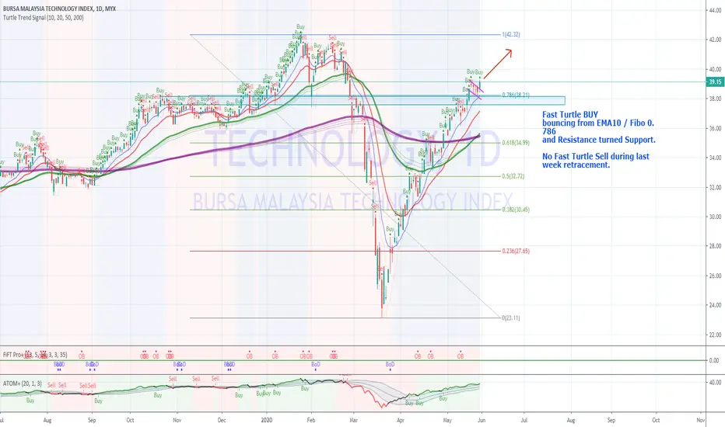Click the Feb label on the time axis
Screen dimensions: 725x427
(311, 420)
